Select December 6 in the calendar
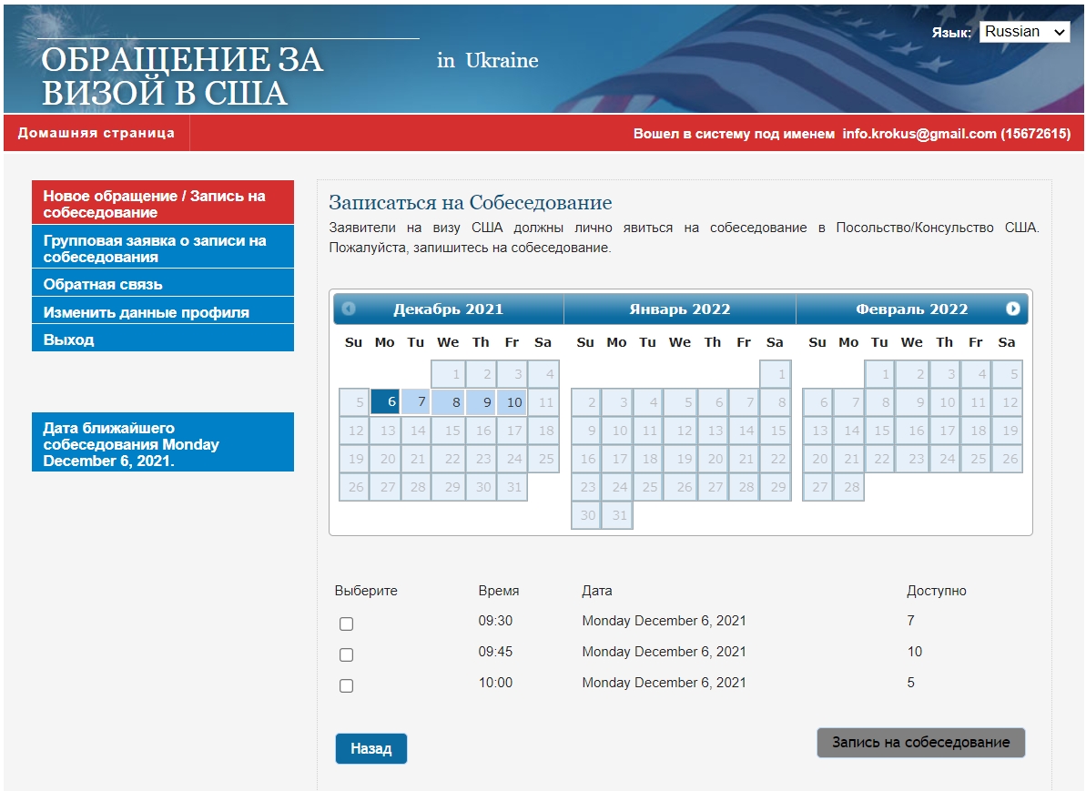 [385, 401]
